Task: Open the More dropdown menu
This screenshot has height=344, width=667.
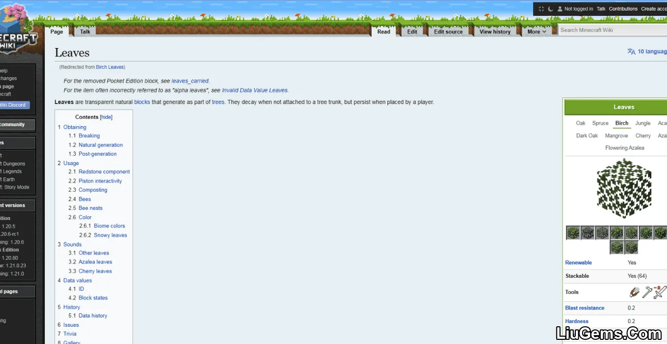Action: click(537, 32)
